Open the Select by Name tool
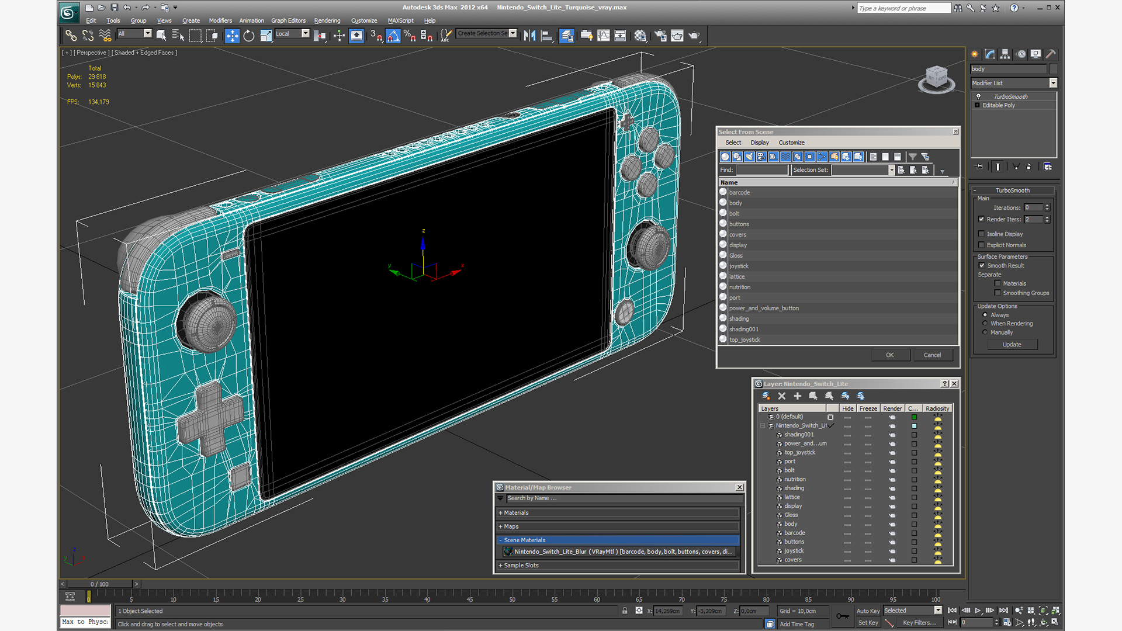 click(x=178, y=36)
